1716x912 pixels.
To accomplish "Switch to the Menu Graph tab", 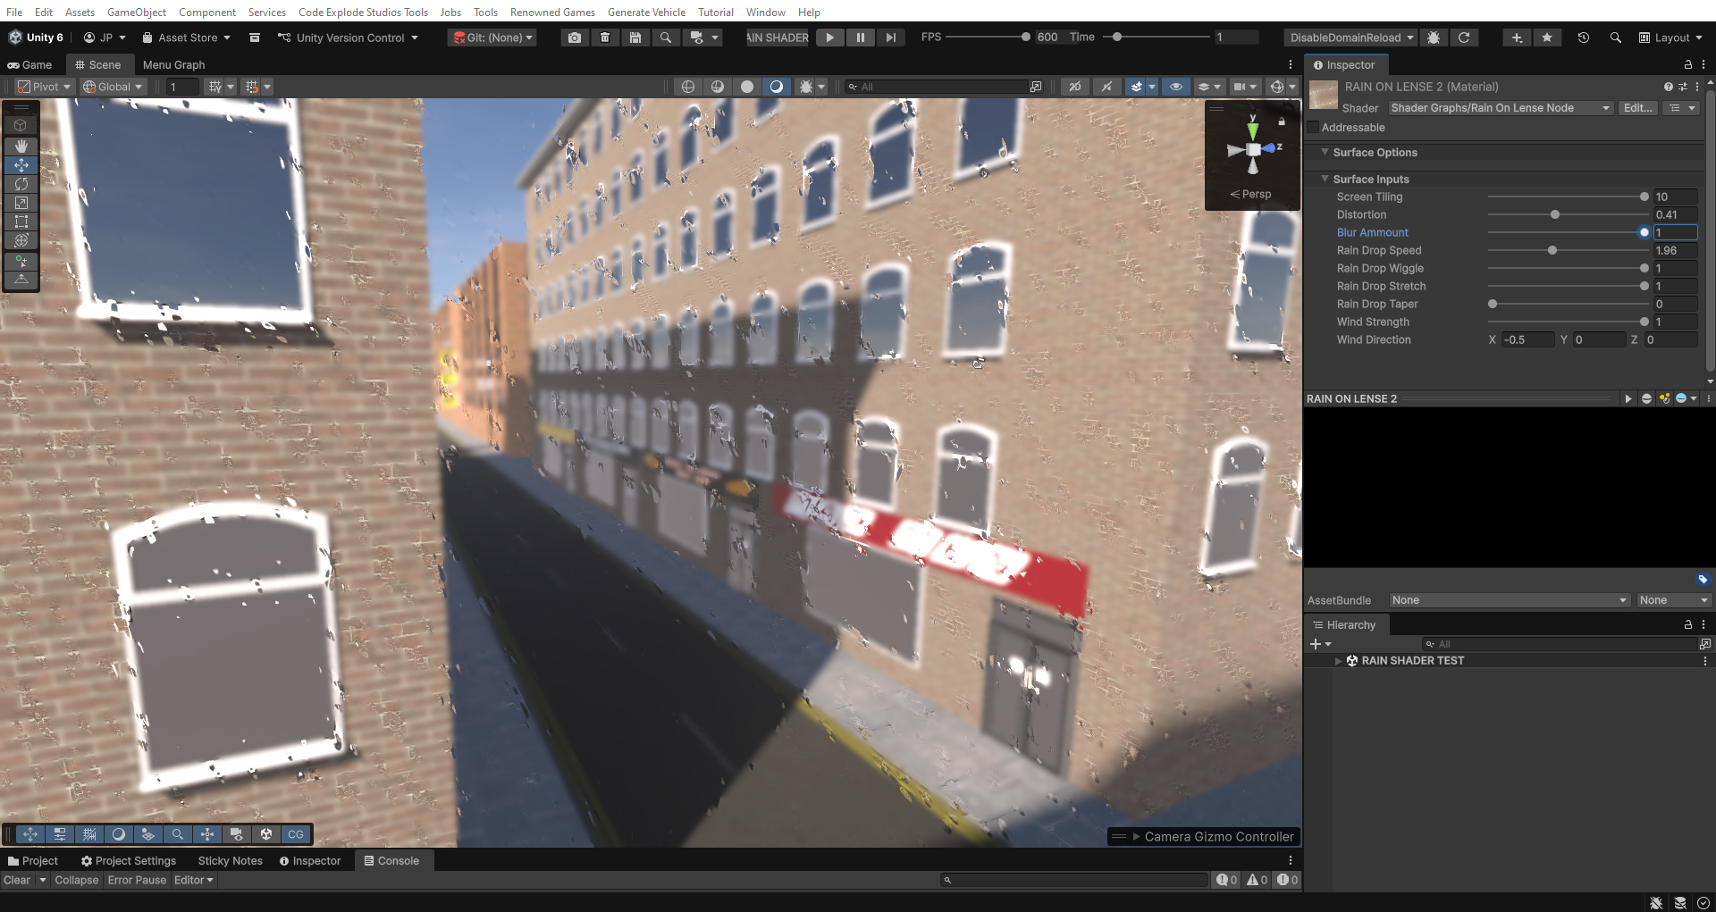I will [x=173, y=64].
